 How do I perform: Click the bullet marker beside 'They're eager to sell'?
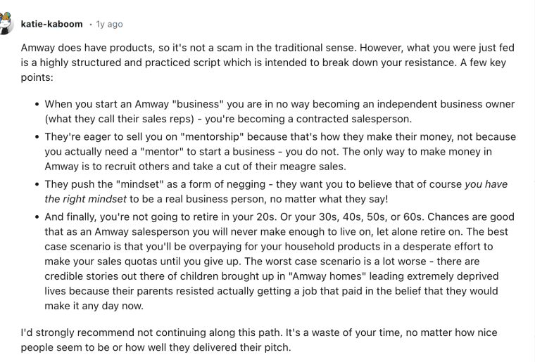click(37, 137)
